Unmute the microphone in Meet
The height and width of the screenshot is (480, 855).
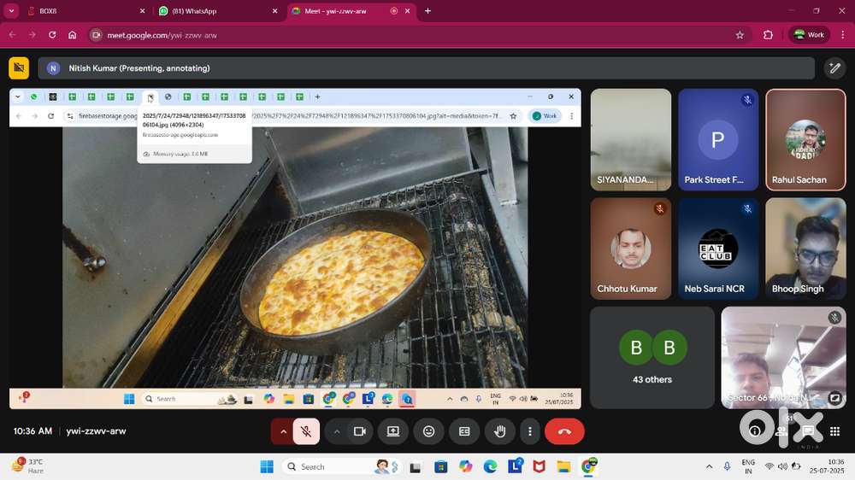(x=306, y=431)
